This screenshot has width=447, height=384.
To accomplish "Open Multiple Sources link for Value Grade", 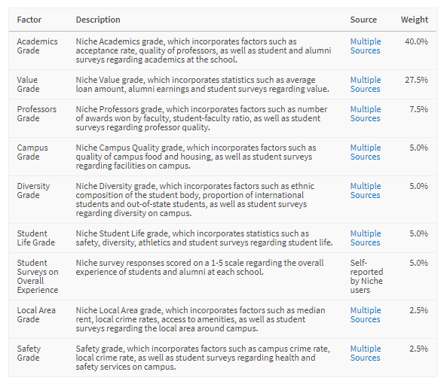I will (x=366, y=84).
